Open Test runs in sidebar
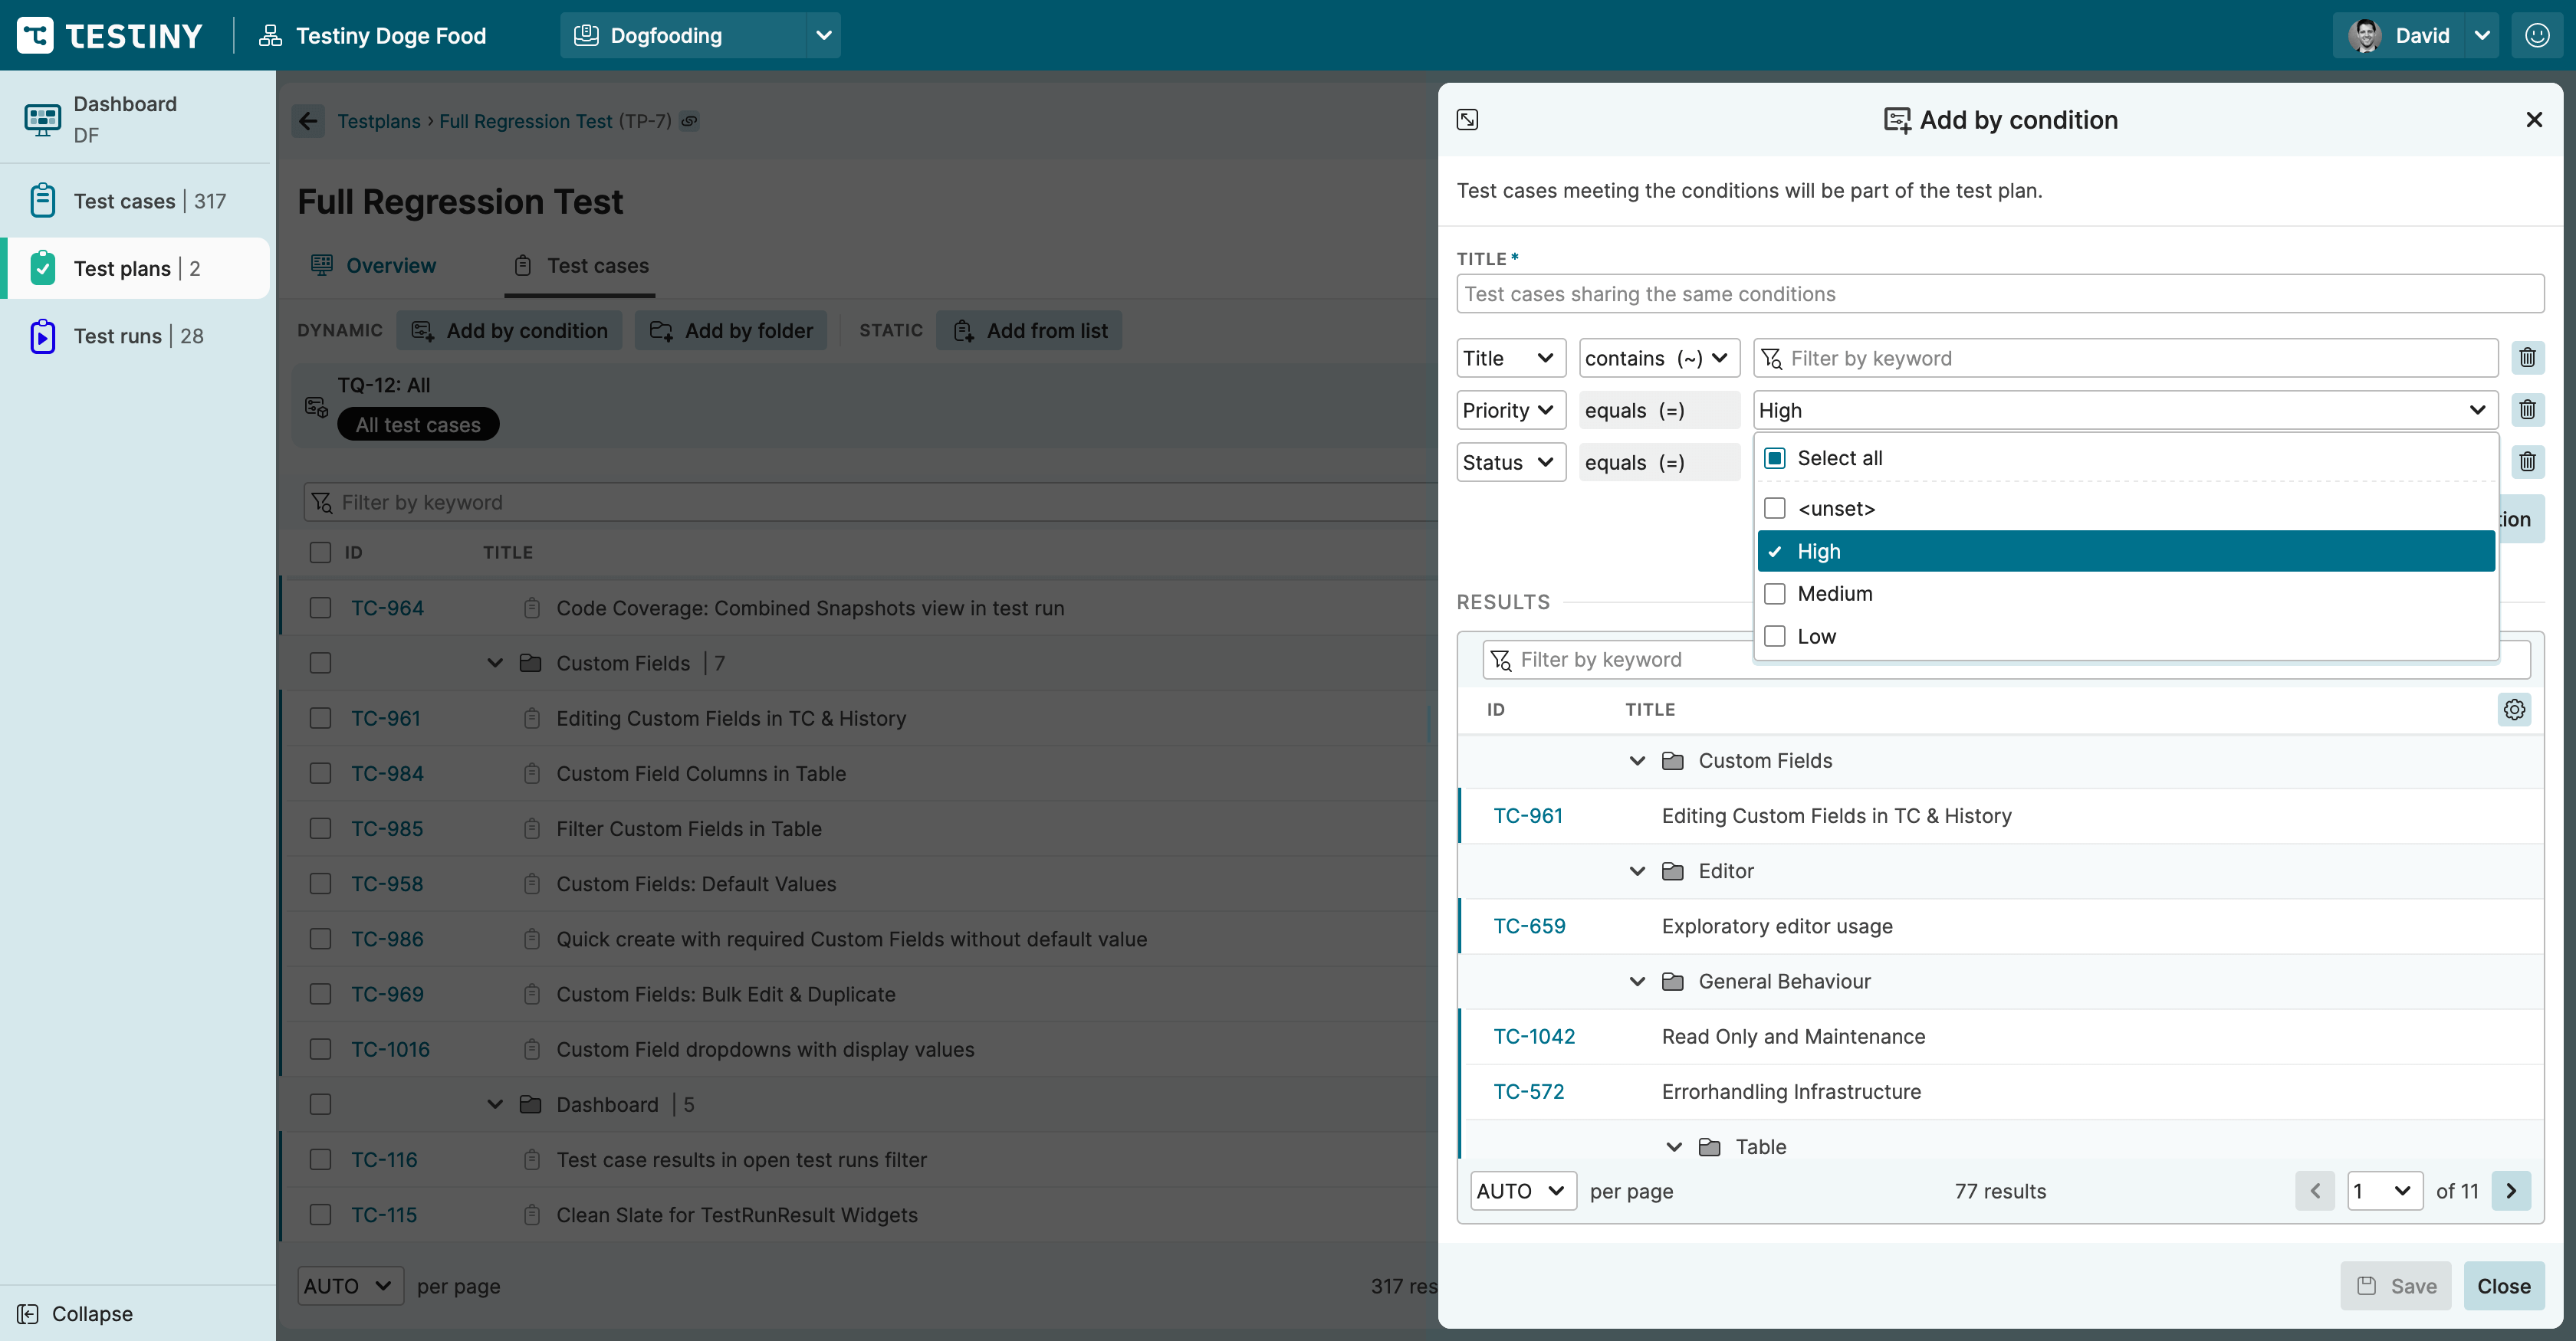This screenshot has height=1341, width=2576. click(135, 336)
